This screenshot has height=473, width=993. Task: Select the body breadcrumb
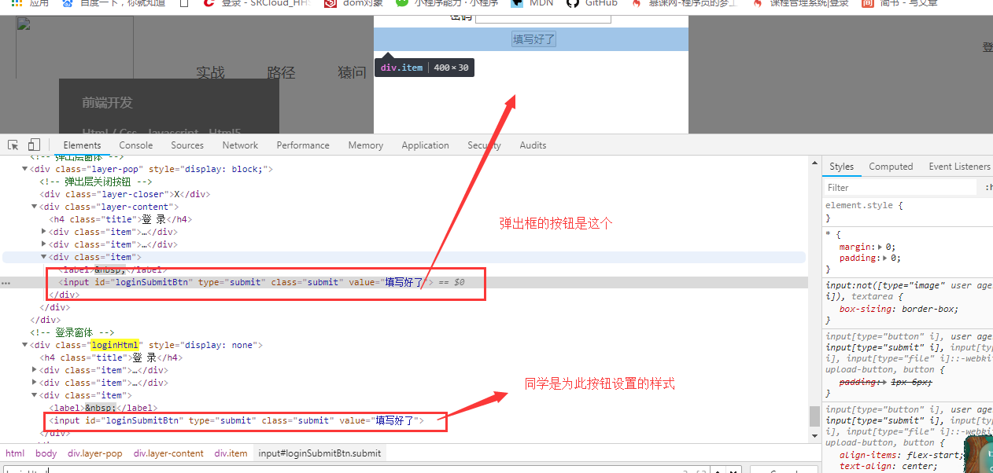click(x=46, y=453)
